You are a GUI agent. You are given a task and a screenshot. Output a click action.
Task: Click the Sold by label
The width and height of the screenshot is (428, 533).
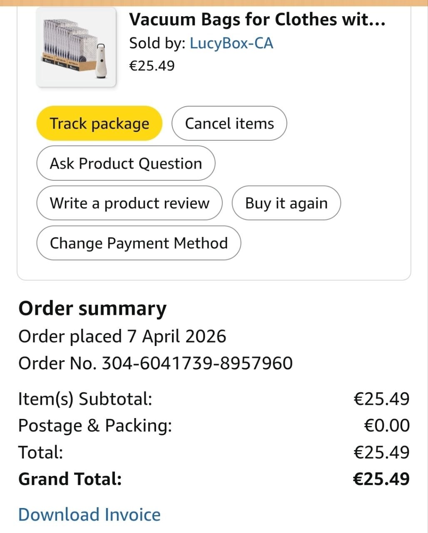coord(157,43)
